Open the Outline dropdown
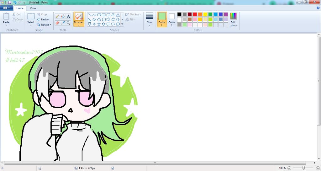Viewport: 321px width, 171px height. [133, 14]
